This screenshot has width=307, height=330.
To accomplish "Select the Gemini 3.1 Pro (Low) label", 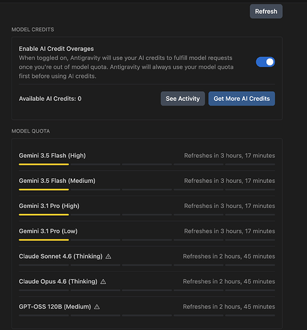I will click(48, 231).
